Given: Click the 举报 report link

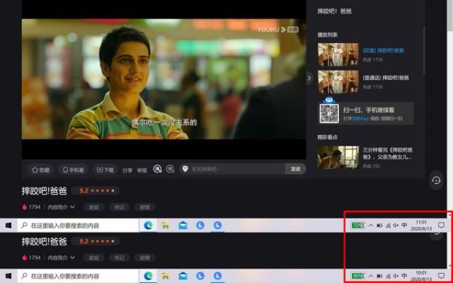Looking at the screenshot, I should tap(142, 171).
